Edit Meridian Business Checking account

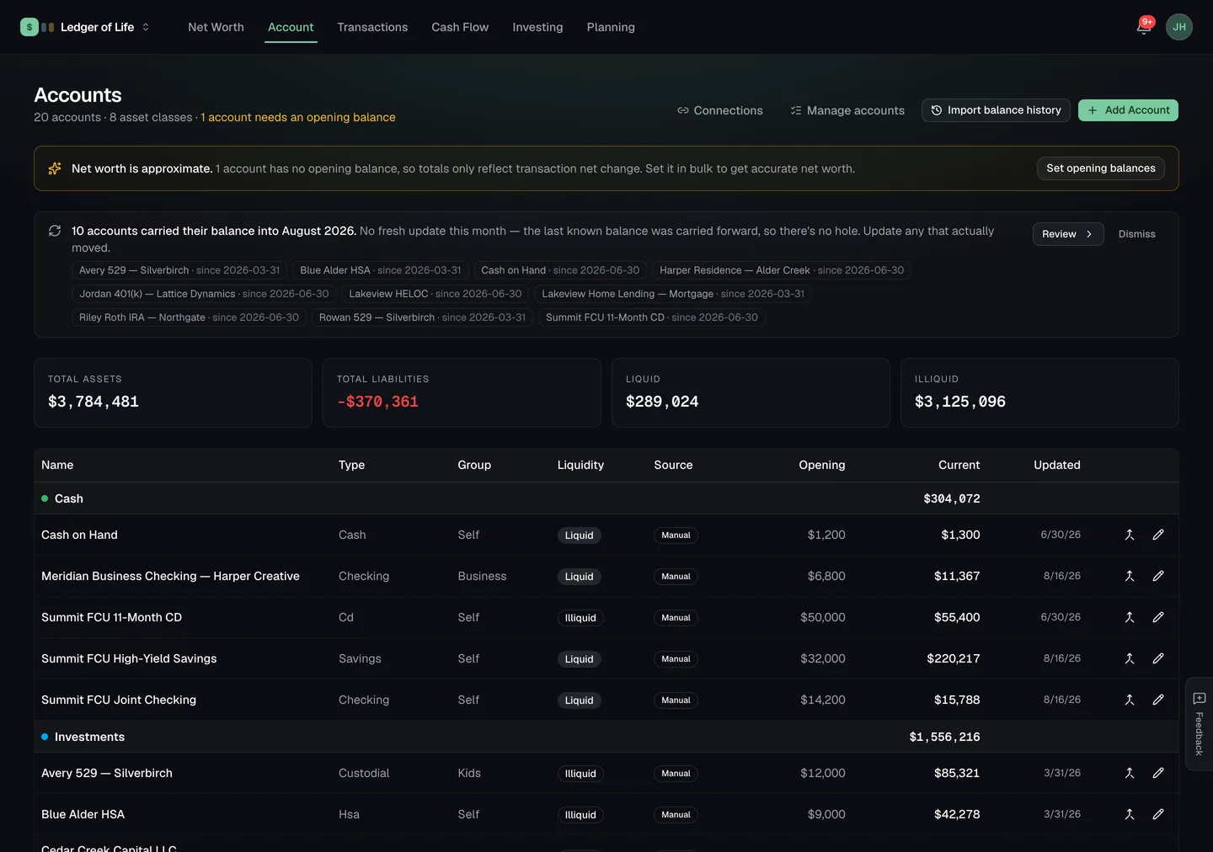click(x=1158, y=576)
